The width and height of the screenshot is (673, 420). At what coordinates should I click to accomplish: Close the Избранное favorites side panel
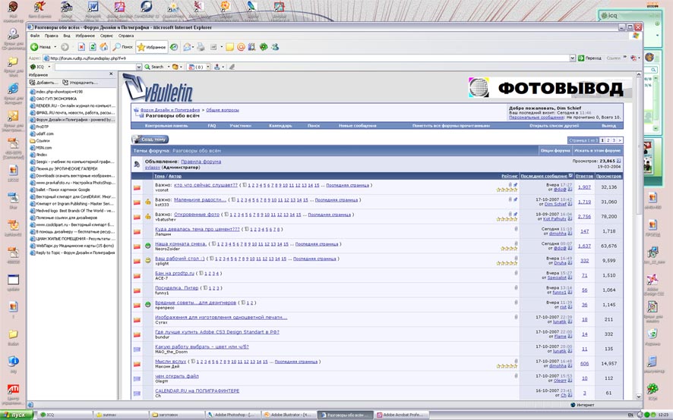click(x=111, y=74)
